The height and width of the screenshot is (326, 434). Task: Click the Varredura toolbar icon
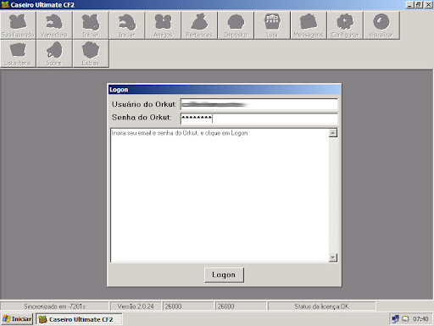tap(54, 25)
